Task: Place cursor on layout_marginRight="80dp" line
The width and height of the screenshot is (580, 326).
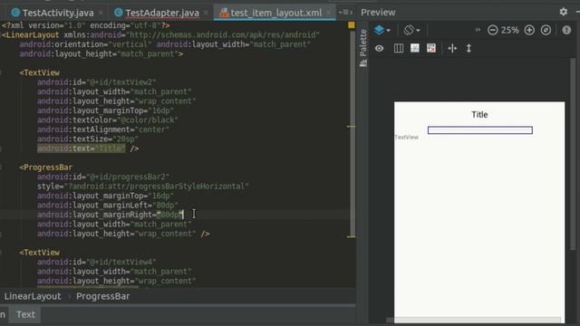Action: [111, 215]
